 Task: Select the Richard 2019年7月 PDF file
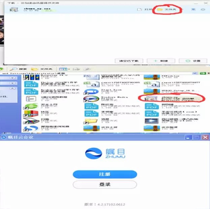click(52, 92)
